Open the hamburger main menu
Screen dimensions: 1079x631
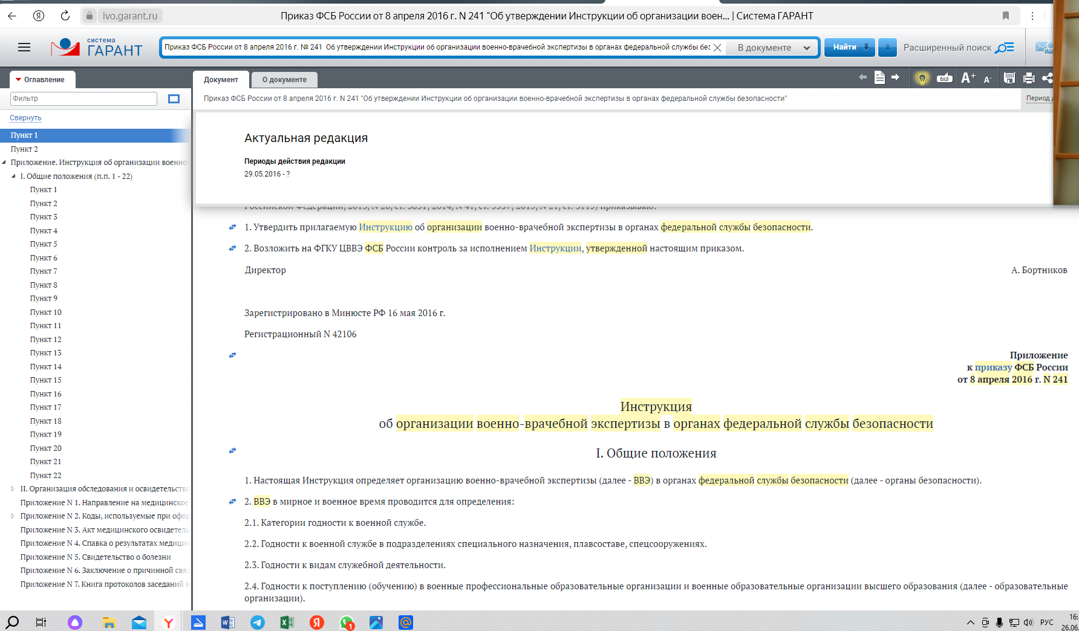(x=24, y=47)
